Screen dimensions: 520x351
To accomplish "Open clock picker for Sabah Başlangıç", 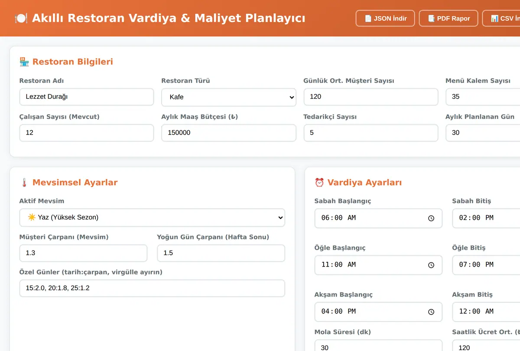I will pyautogui.click(x=431, y=218).
